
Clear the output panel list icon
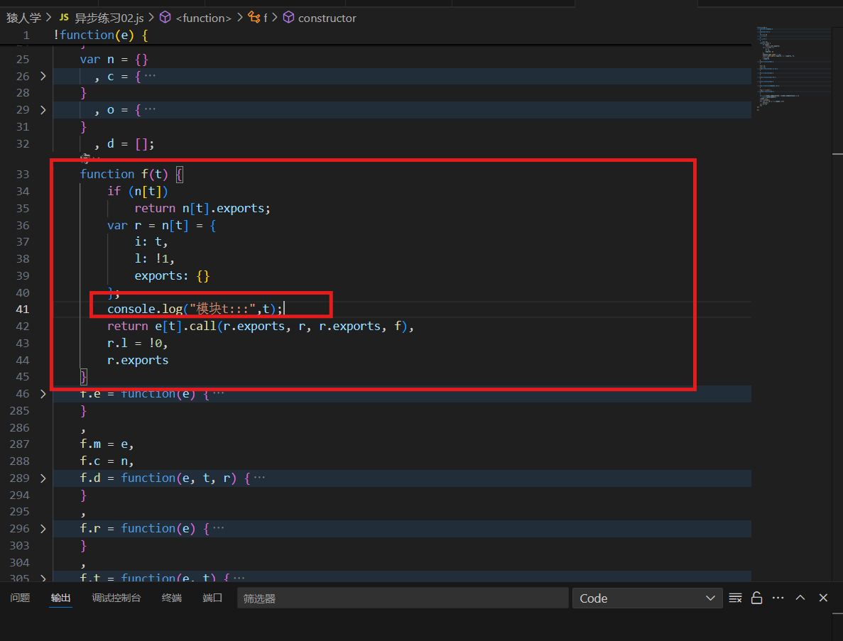point(735,598)
